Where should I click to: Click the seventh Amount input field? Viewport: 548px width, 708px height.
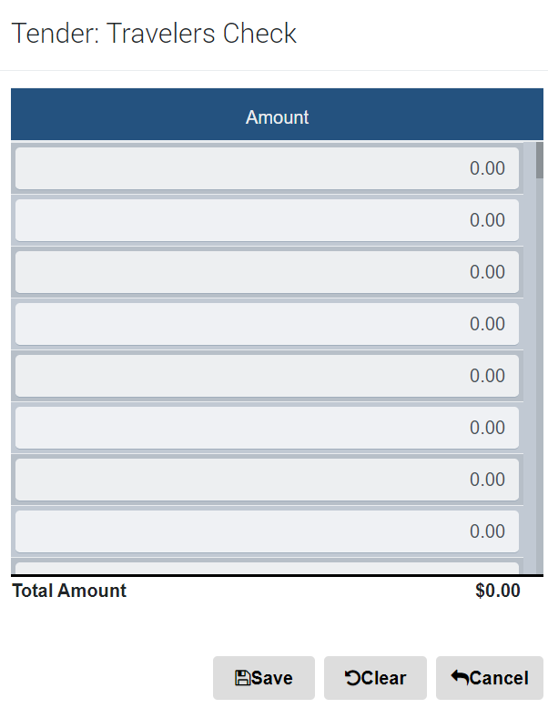pyautogui.click(x=267, y=480)
